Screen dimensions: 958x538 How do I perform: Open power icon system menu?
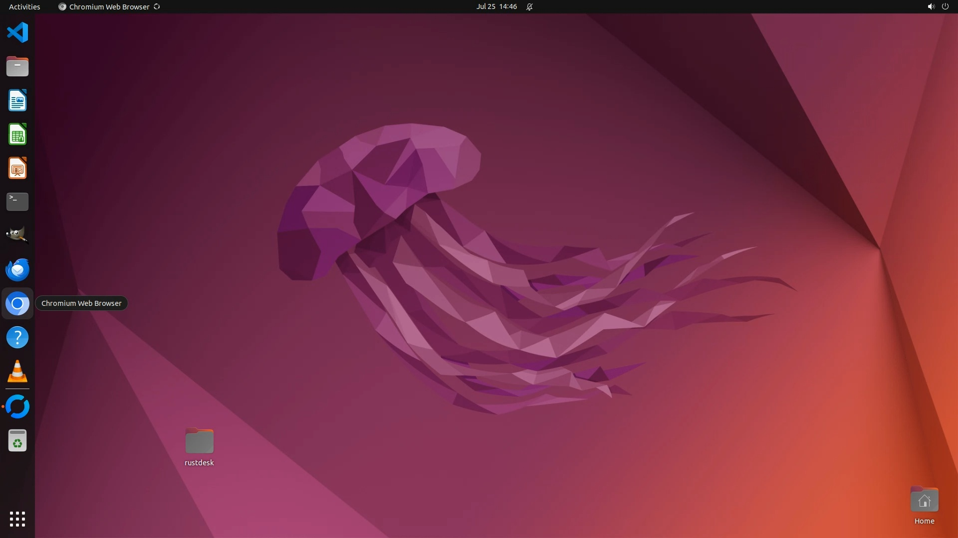(x=945, y=6)
